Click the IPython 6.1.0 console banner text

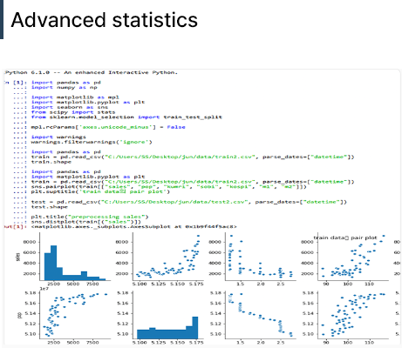point(91,72)
